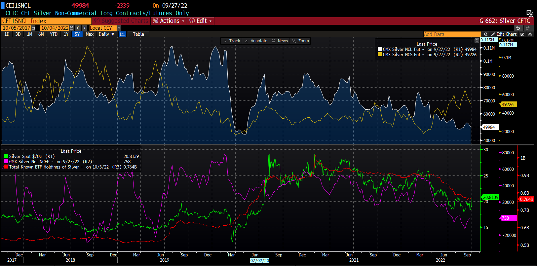
Task: Open the end date calendar picker
Action: pyautogui.click(x=71, y=28)
